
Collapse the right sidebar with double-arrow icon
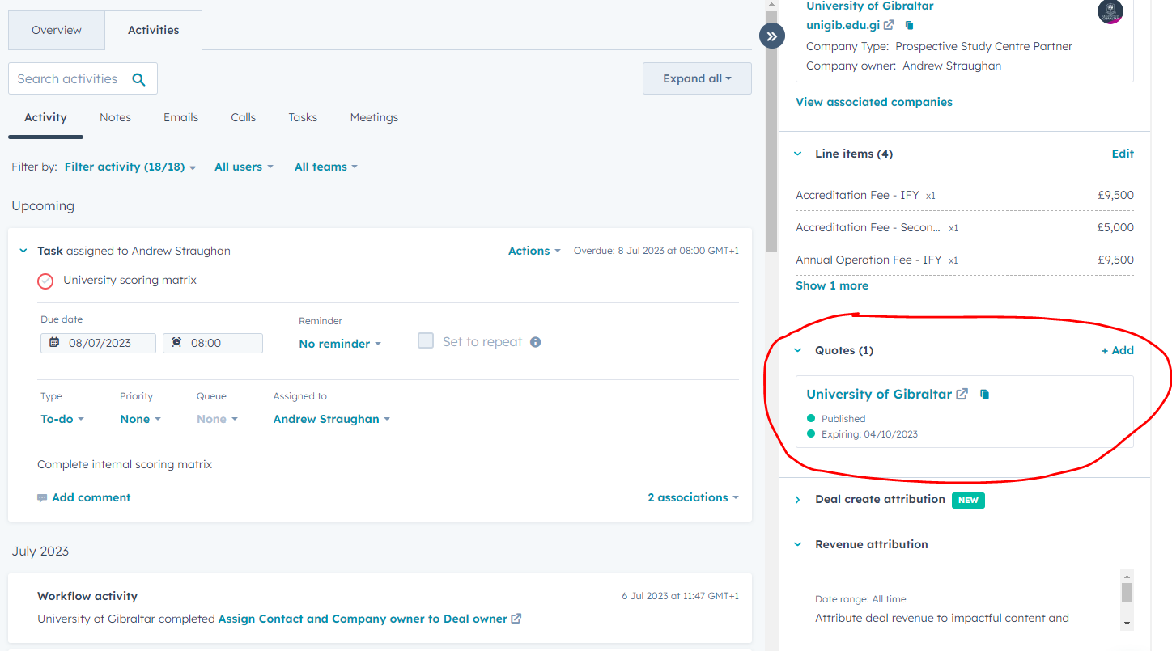click(772, 36)
